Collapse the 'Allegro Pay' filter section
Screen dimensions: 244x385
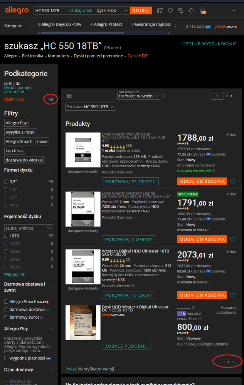(x=51, y=328)
